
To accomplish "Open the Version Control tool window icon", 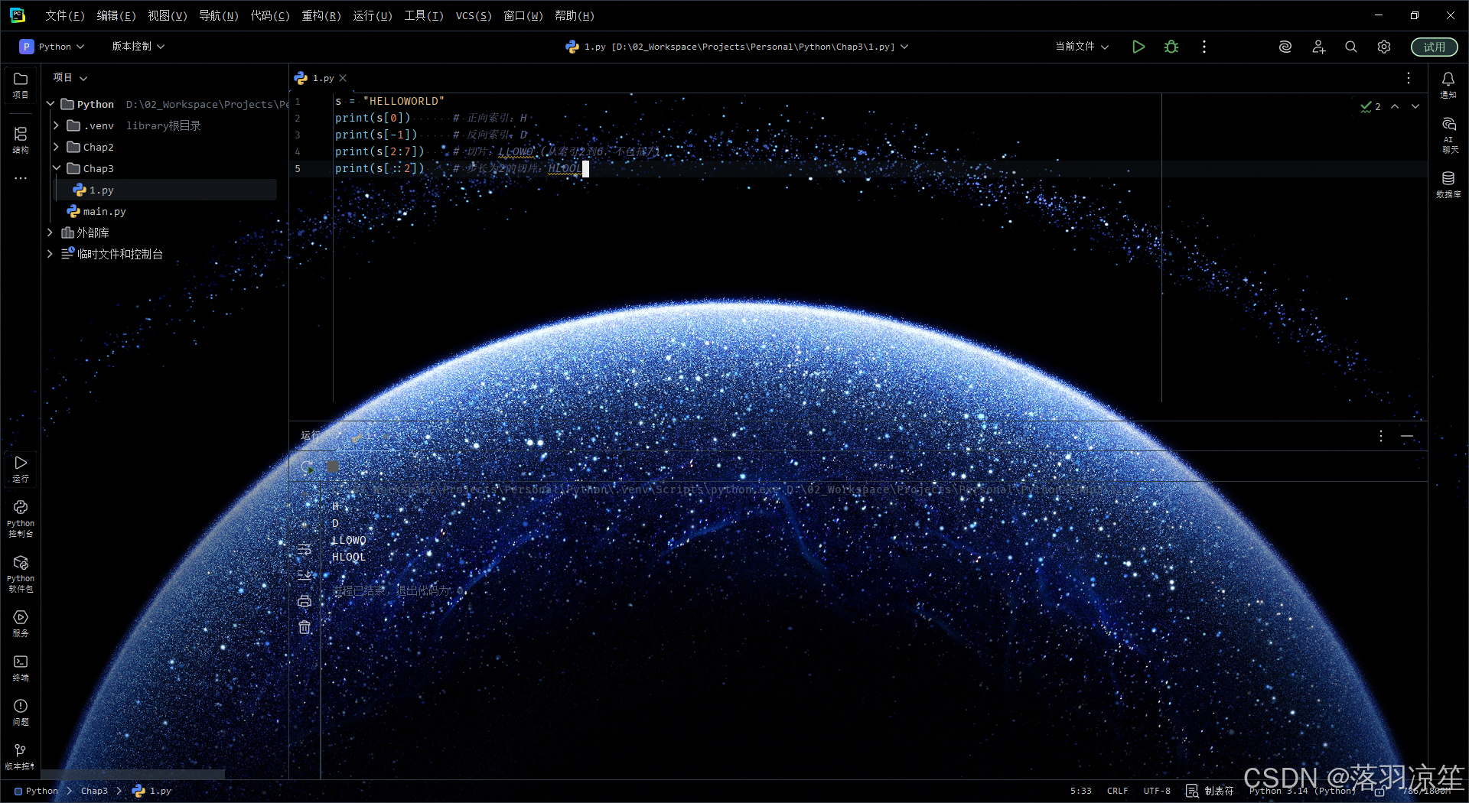I will tap(21, 756).
